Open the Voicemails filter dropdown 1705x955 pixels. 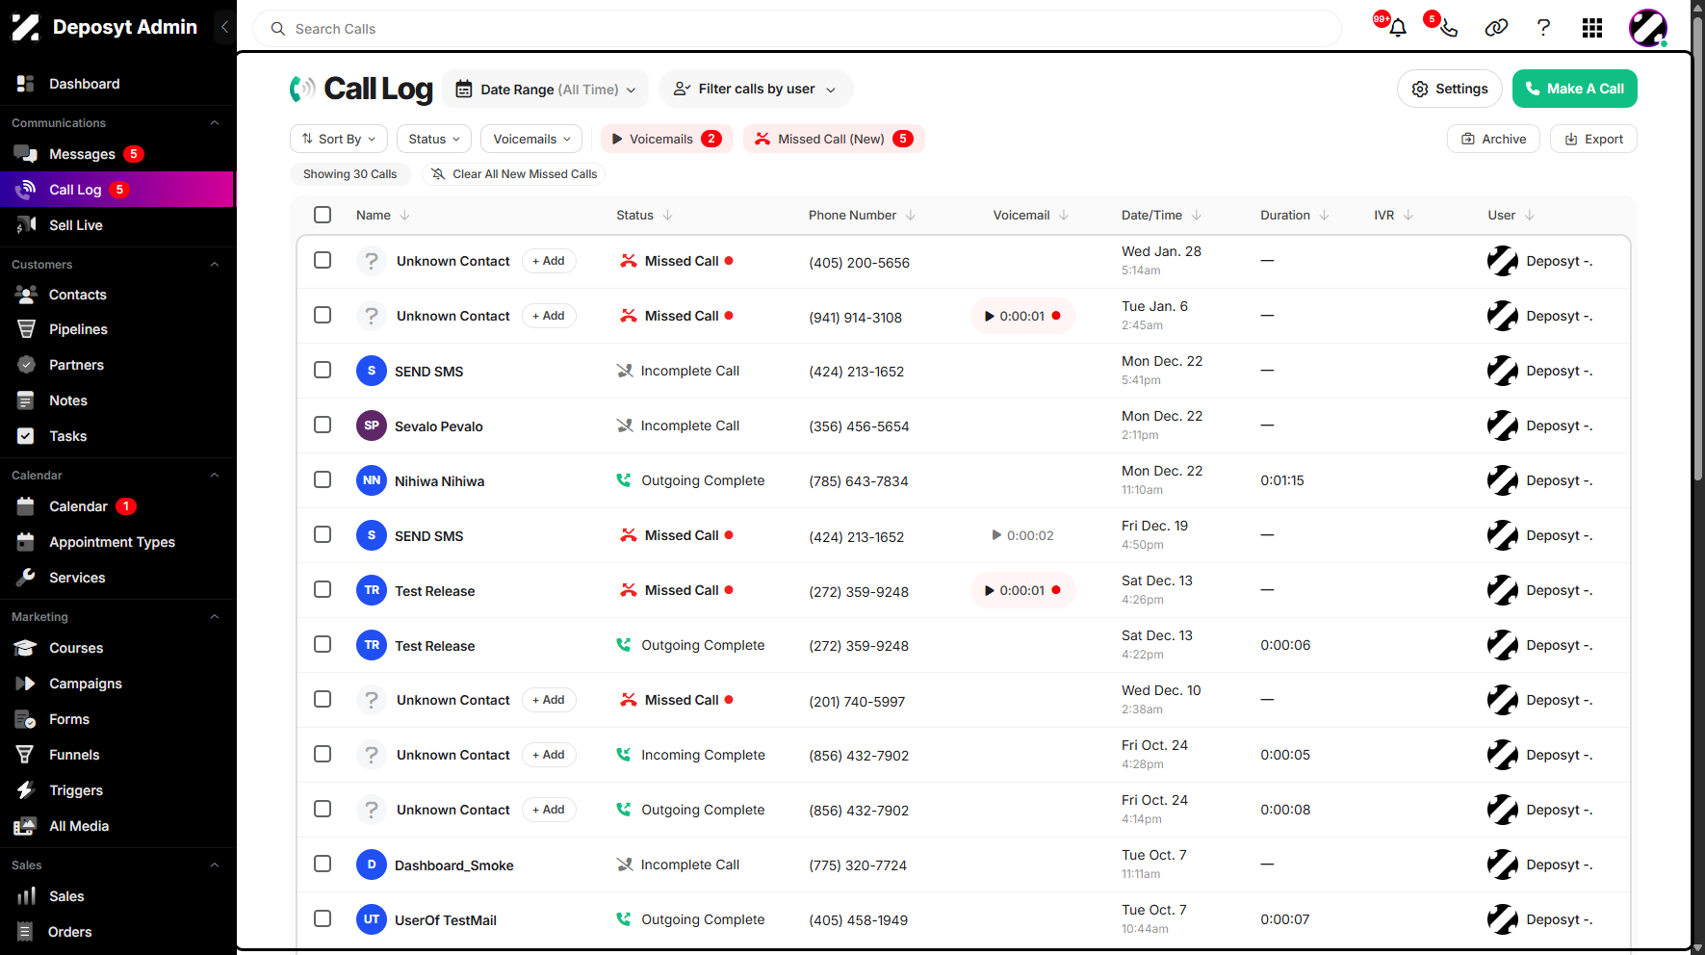click(531, 139)
